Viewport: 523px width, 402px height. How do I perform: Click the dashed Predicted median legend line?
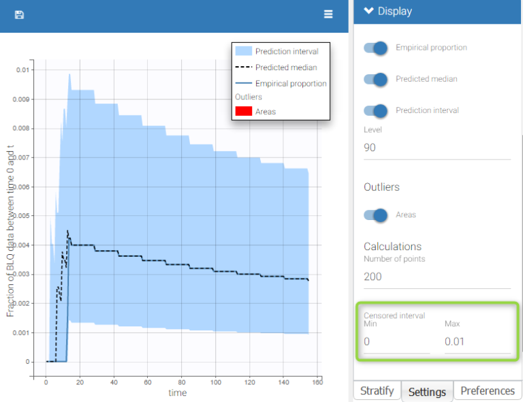(243, 67)
